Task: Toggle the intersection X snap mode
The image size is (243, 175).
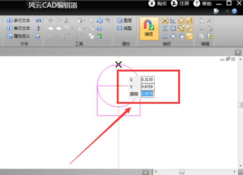Action: pos(165,20)
